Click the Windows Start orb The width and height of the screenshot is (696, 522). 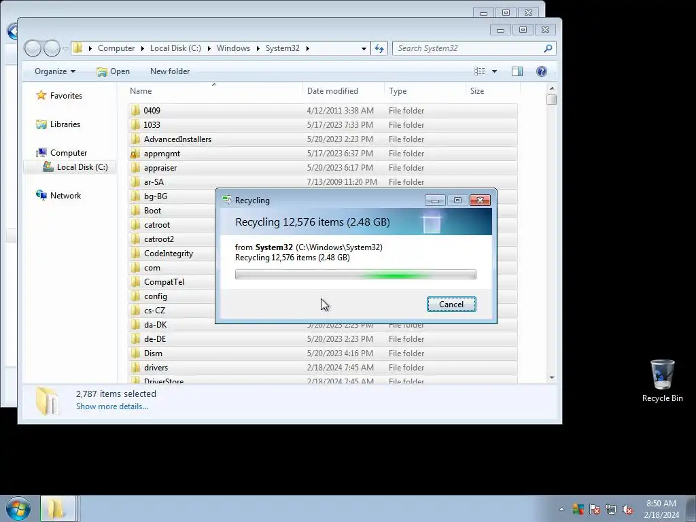[x=18, y=508]
